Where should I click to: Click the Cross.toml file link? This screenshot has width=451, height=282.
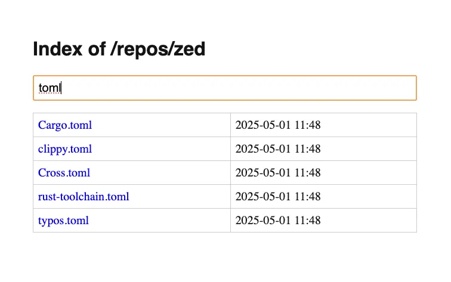click(x=64, y=173)
